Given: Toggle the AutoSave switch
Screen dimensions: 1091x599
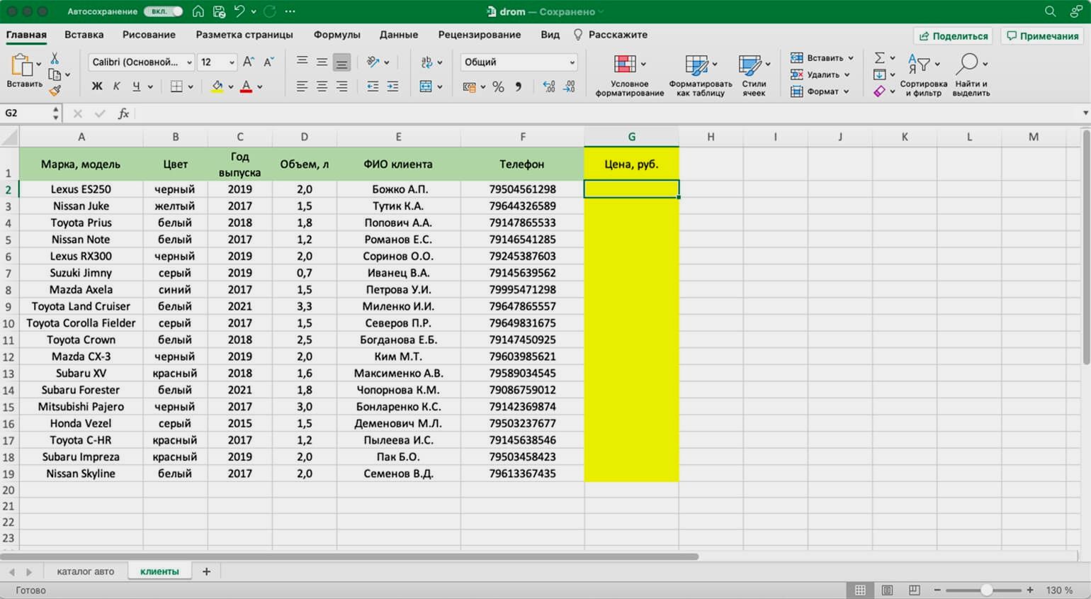Looking at the screenshot, I should coord(163,11).
